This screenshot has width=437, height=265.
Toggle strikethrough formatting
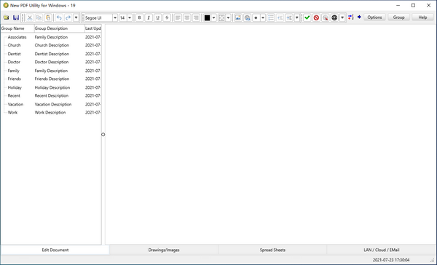coord(167,17)
